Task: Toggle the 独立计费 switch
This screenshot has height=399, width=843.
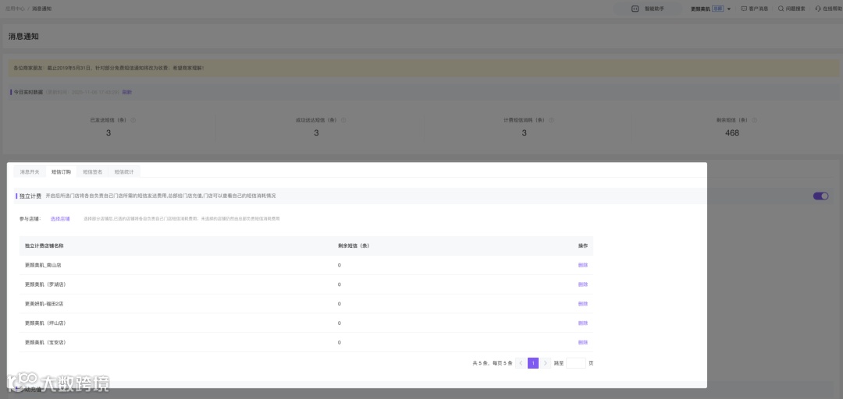Action: click(x=821, y=196)
